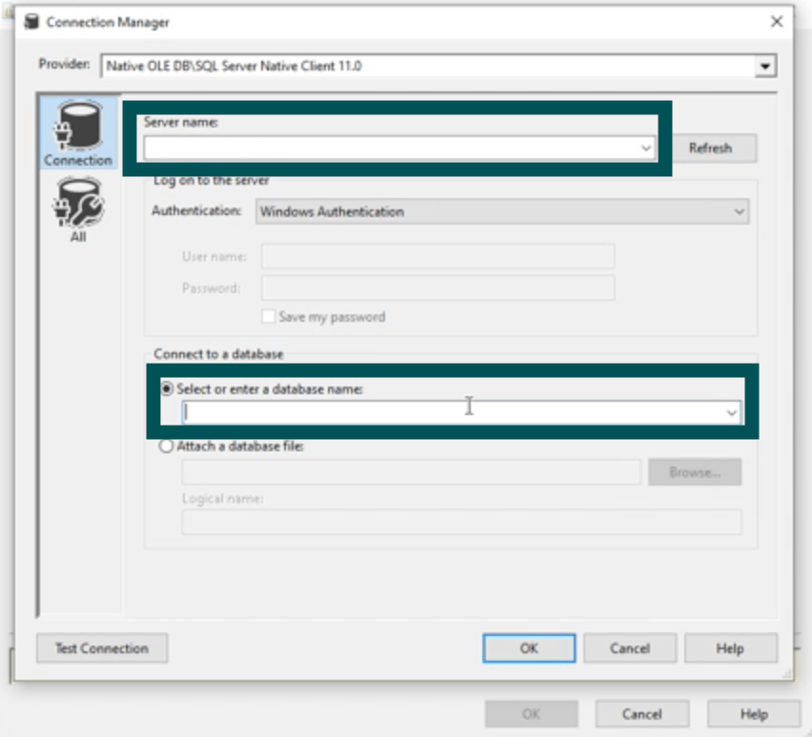Click the Browse... button

[x=695, y=472]
